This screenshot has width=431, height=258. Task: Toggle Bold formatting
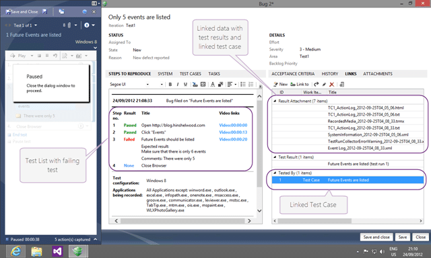point(170,85)
